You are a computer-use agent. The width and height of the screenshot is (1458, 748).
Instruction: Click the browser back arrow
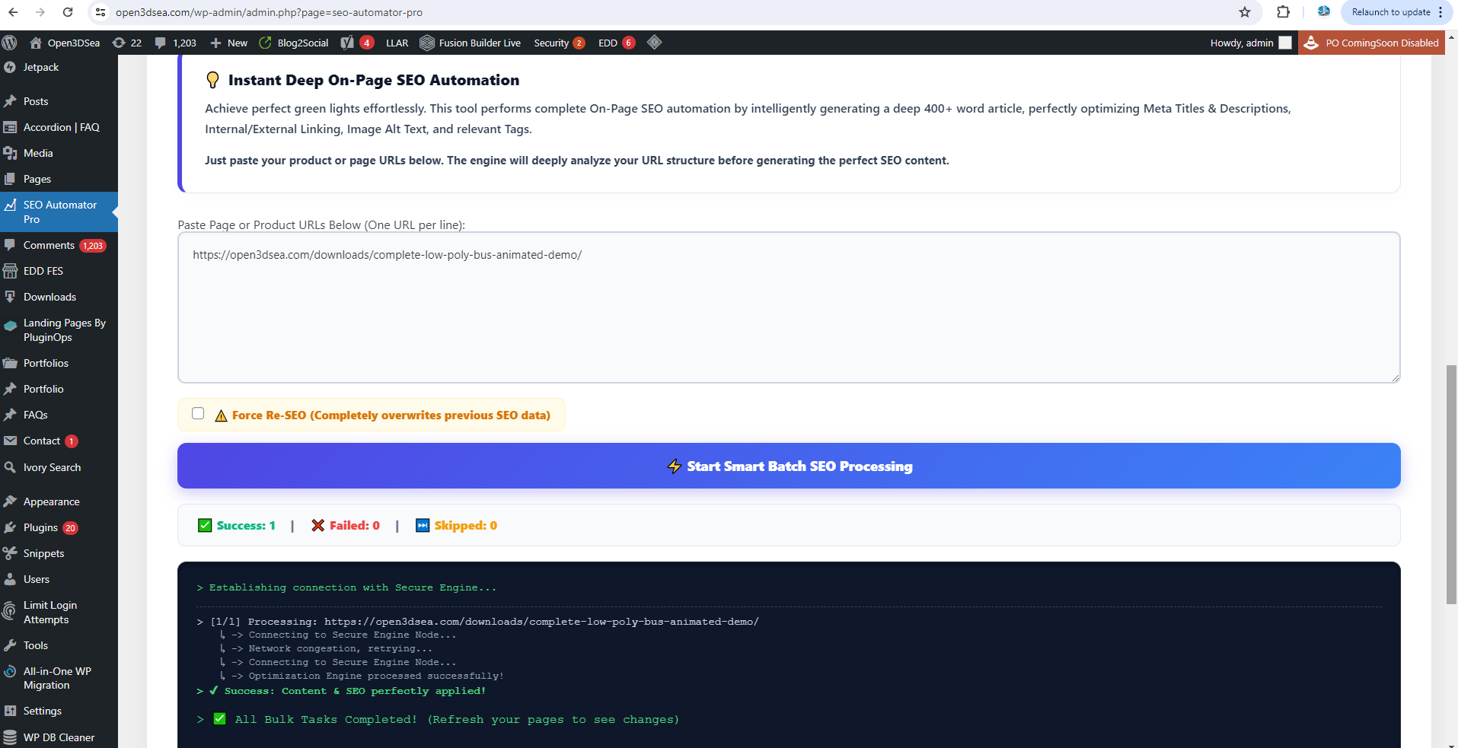[13, 12]
